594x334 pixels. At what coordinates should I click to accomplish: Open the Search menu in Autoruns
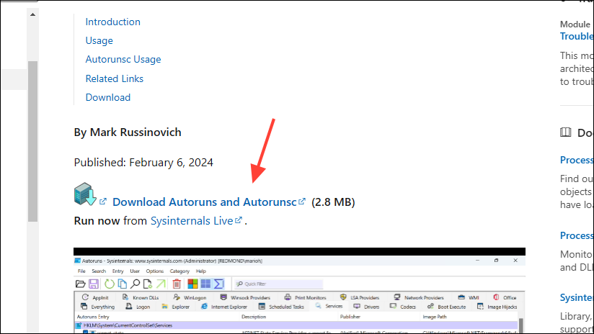[x=99, y=271]
